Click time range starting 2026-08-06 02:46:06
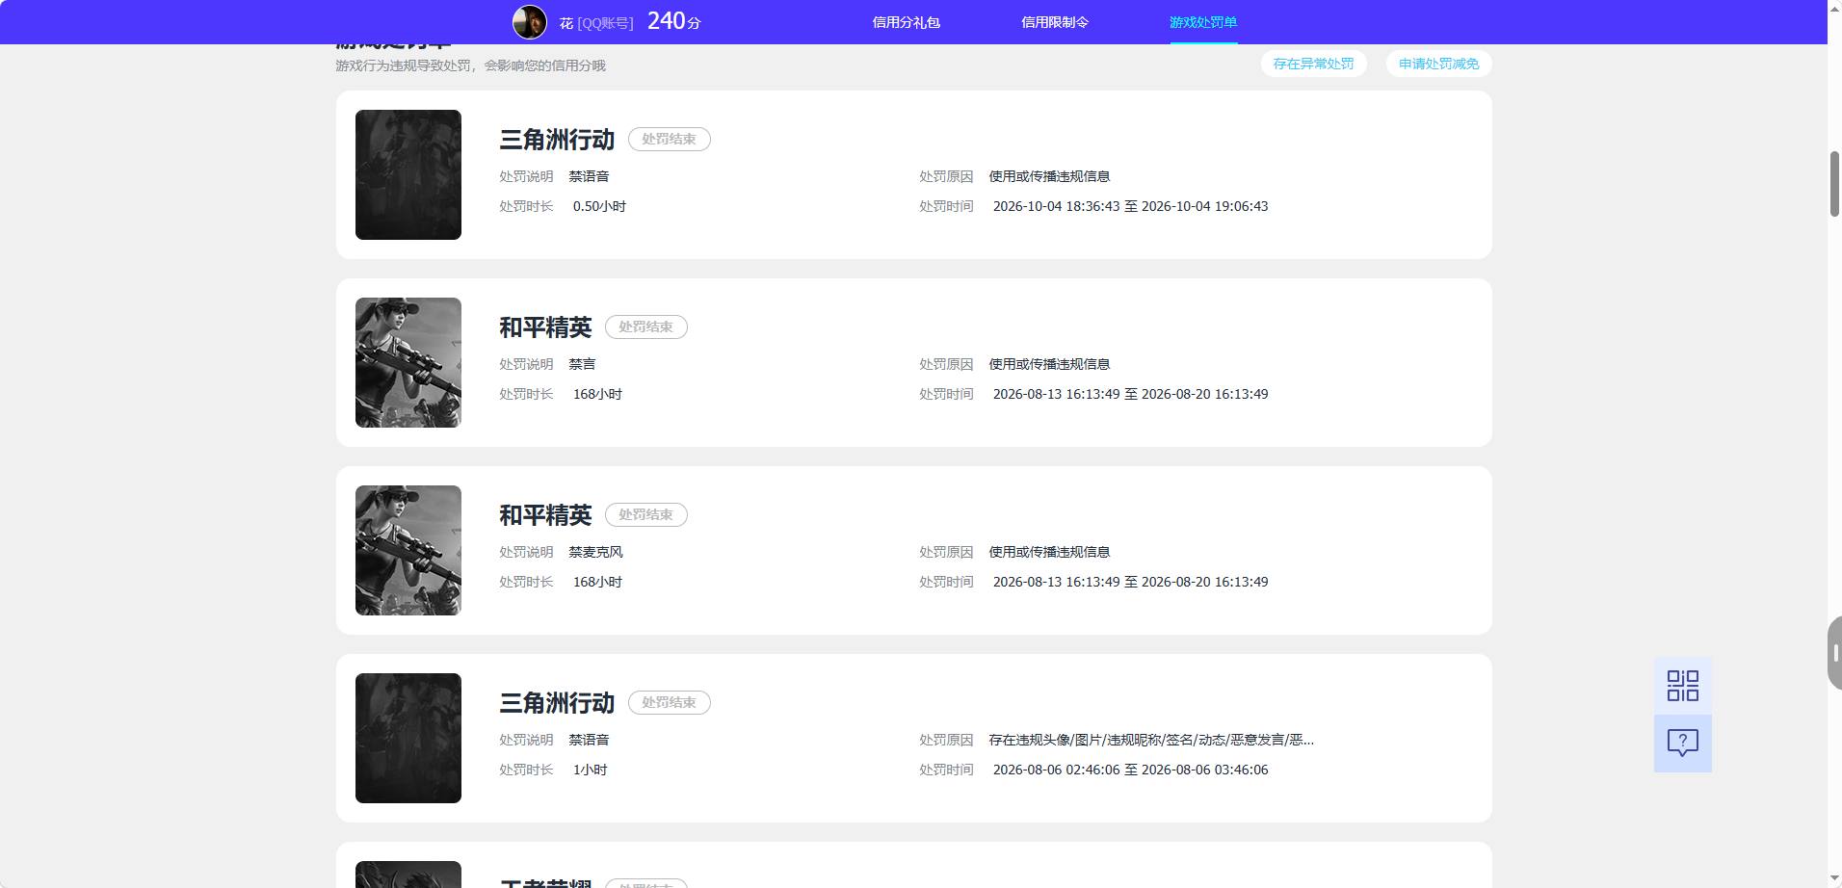 pos(1130,770)
